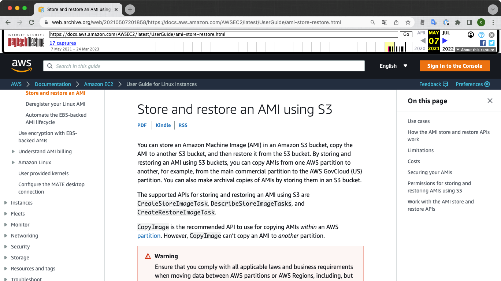The width and height of the screenshot is (501, 281).
Task: Close the On this page panel
Action: pyautogui.click(x=490, y=101)
